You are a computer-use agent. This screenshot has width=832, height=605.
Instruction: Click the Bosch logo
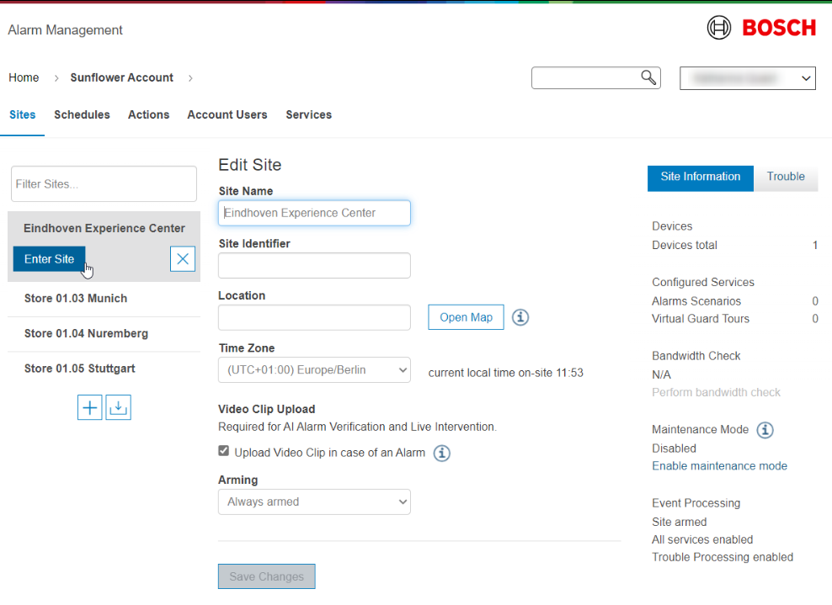(761, 28)
